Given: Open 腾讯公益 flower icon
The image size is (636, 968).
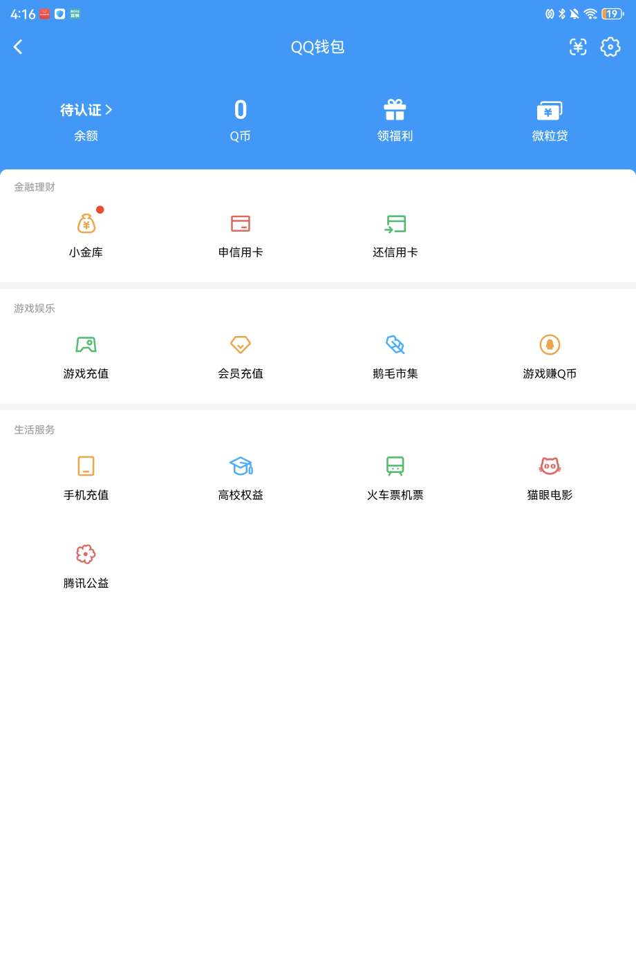Looking at the screenshot, I should point(86,554).
